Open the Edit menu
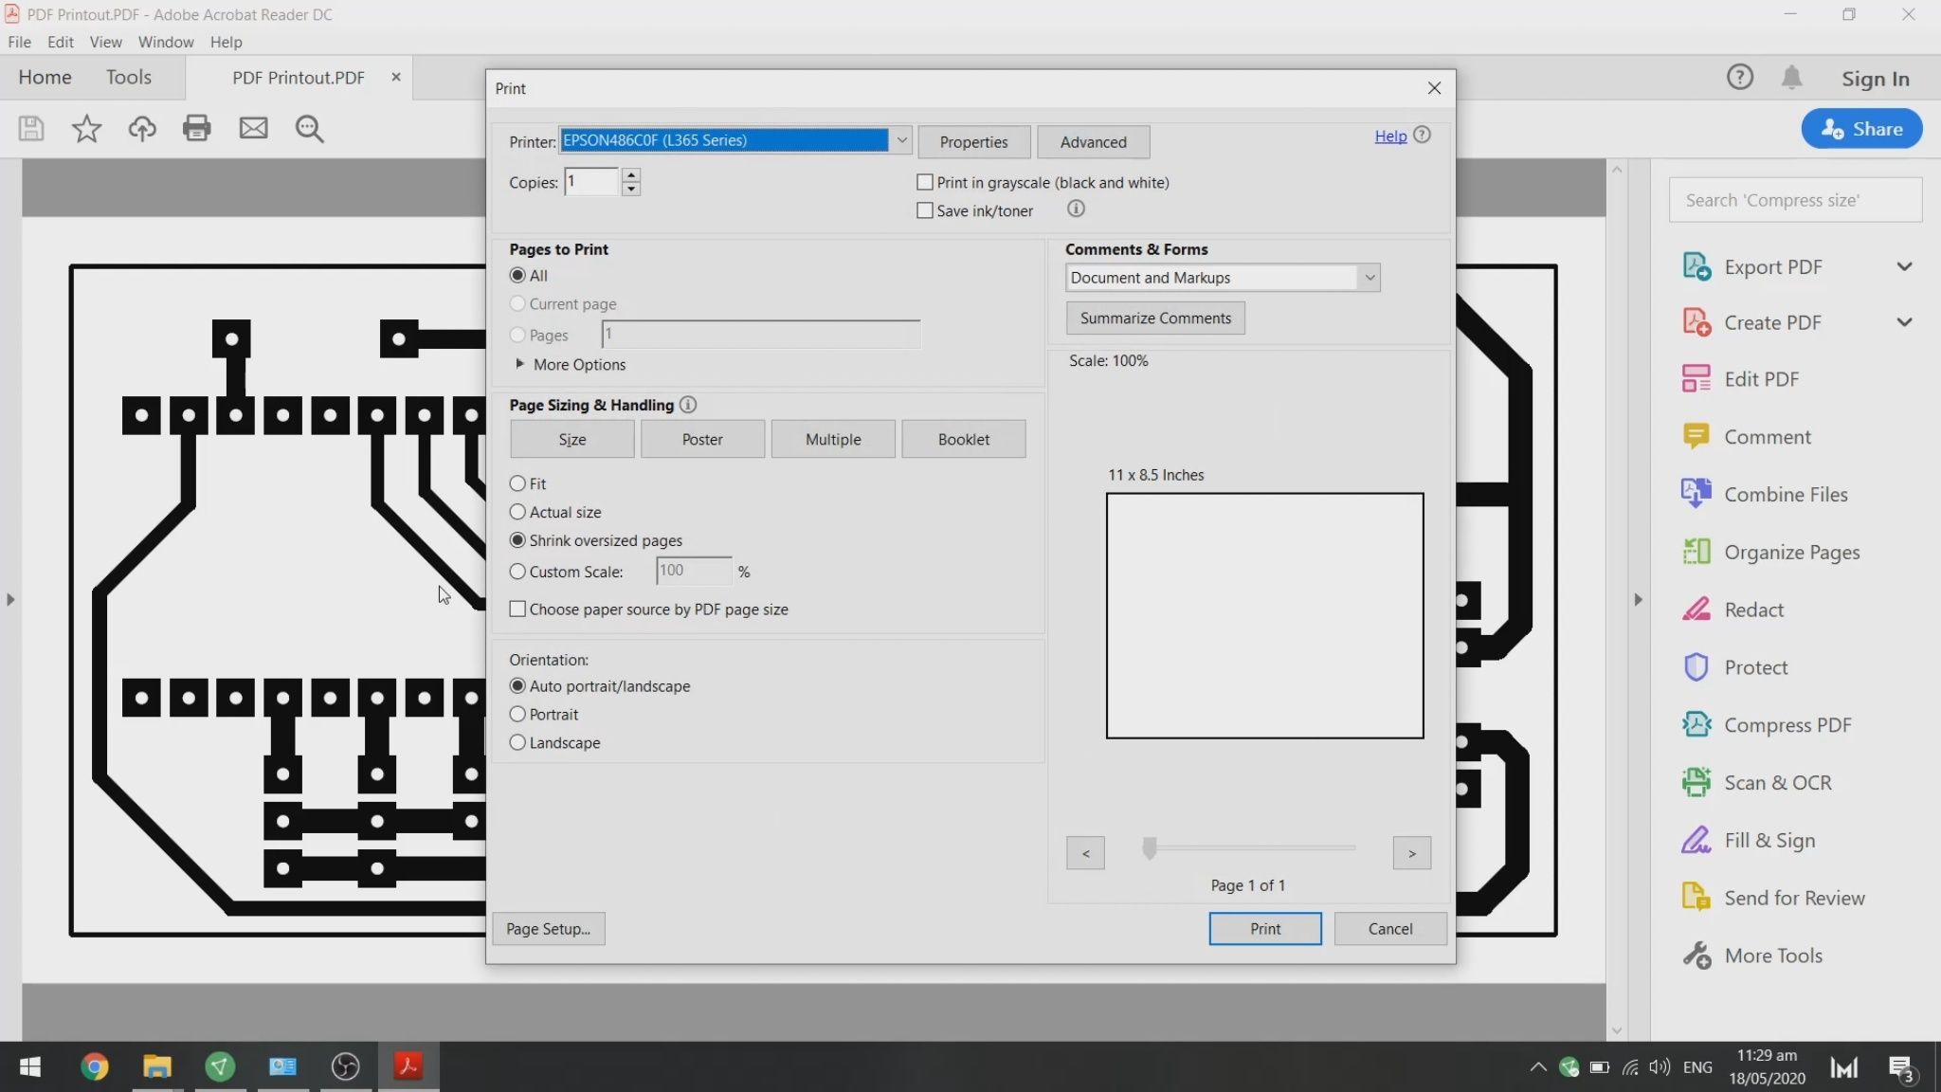Screen dimensions: 1941x1092 click(60, 42)
